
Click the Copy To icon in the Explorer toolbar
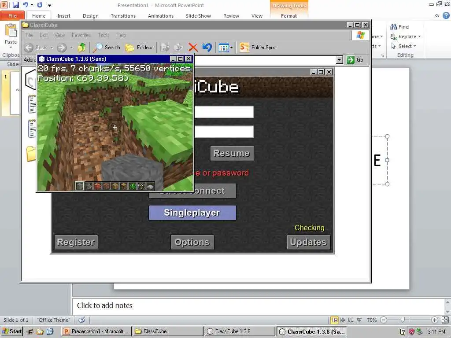click(x=178, y=48)
